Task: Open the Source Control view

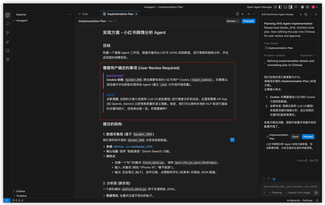Action: (8, 33)
